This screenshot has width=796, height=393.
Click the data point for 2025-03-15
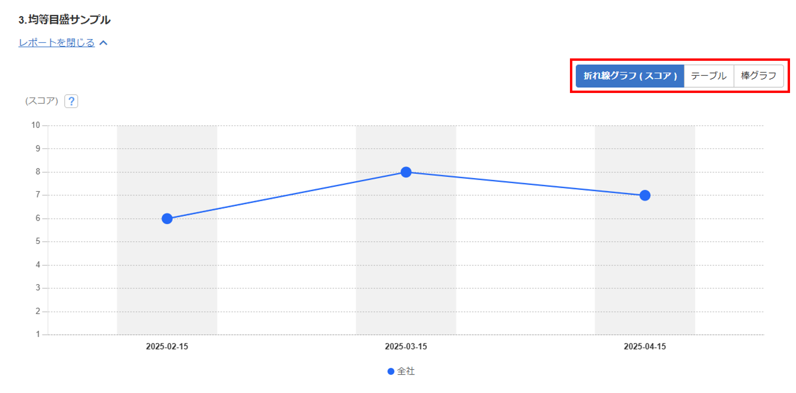click(406, 172)
